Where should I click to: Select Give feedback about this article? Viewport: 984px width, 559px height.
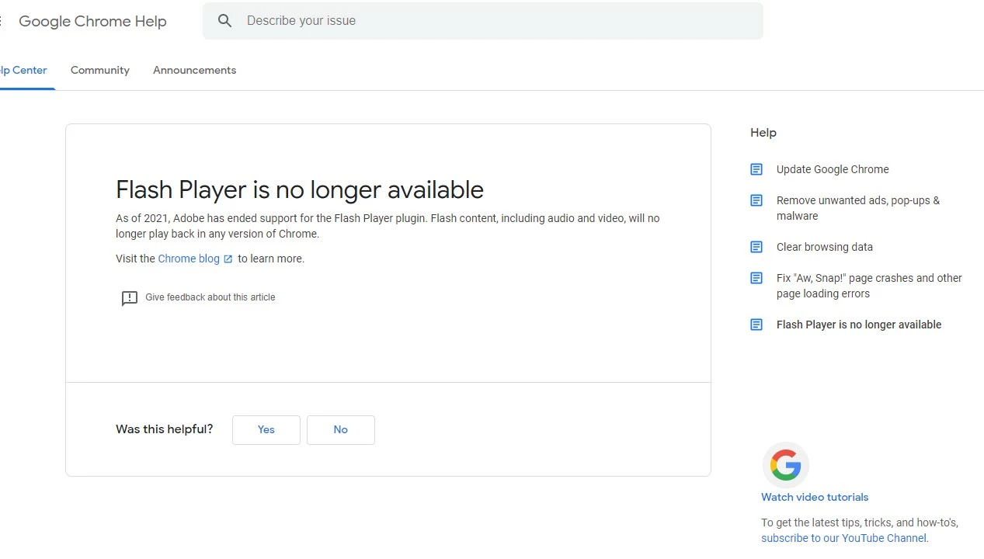point(210,297)
